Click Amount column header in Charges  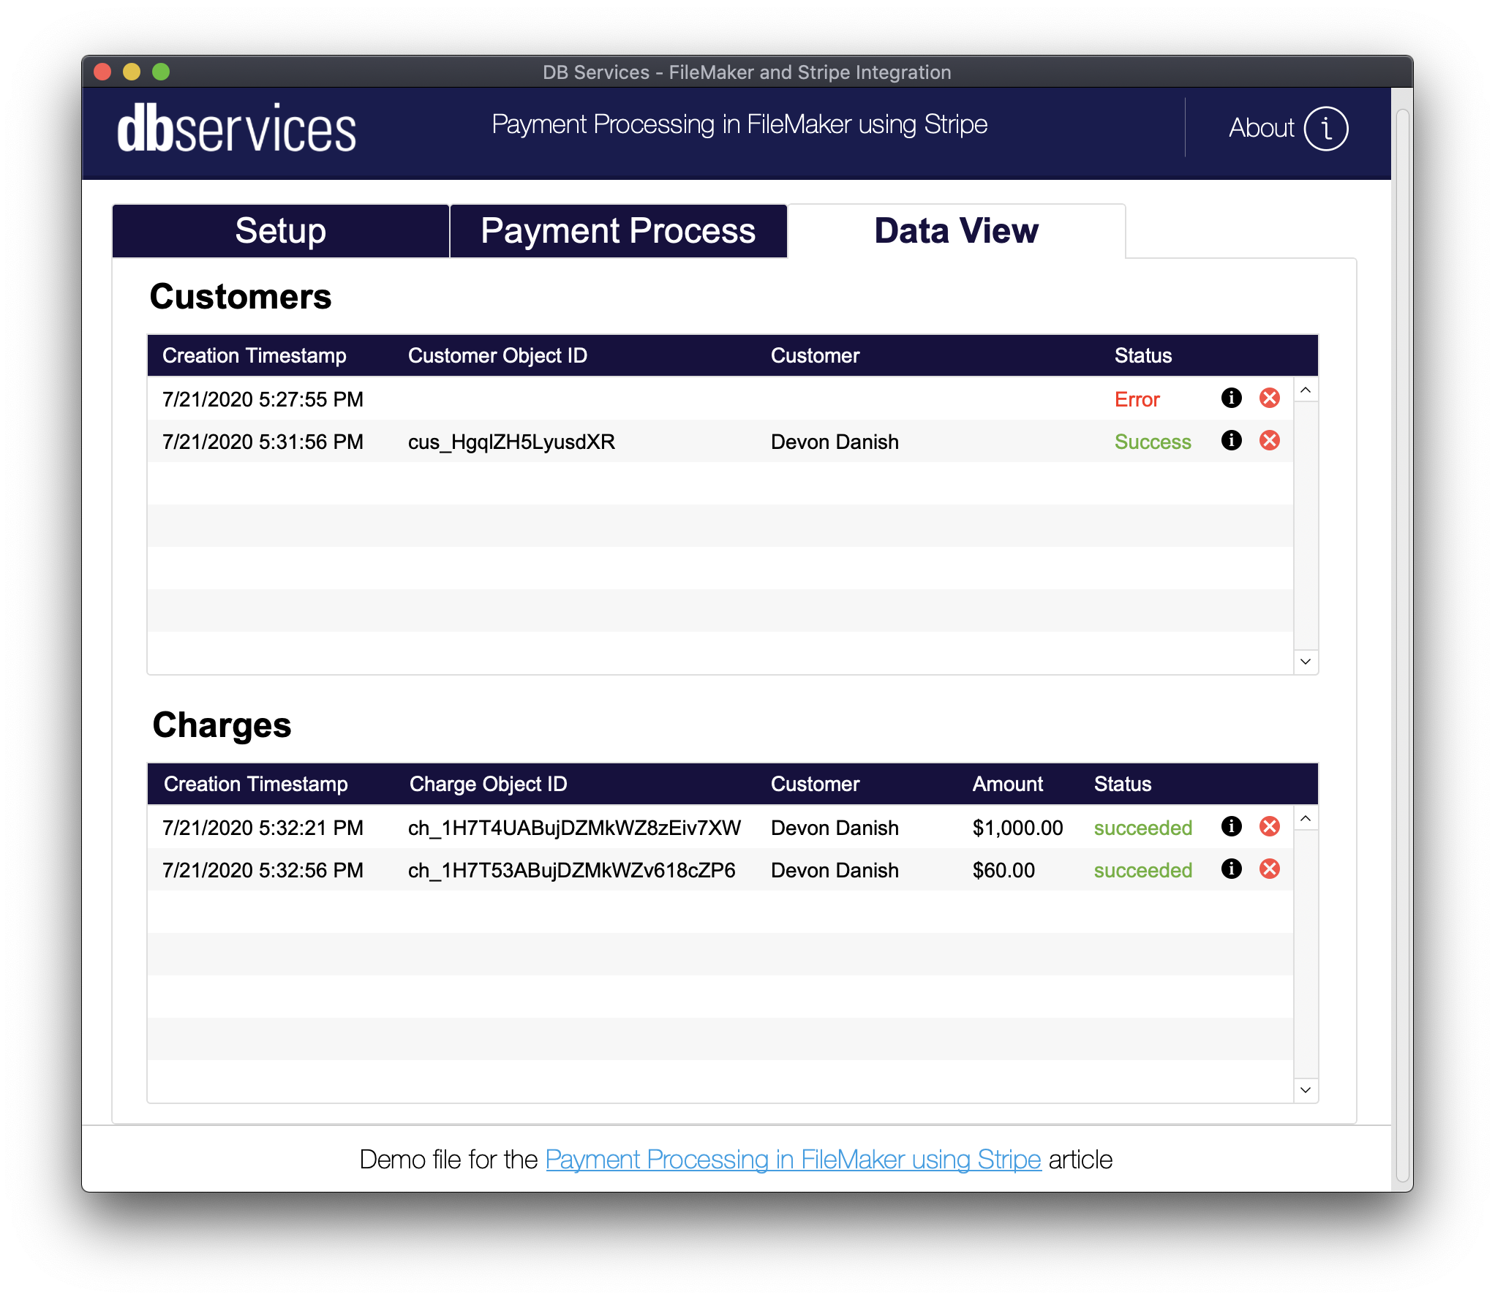click(x=1007, y=784)
